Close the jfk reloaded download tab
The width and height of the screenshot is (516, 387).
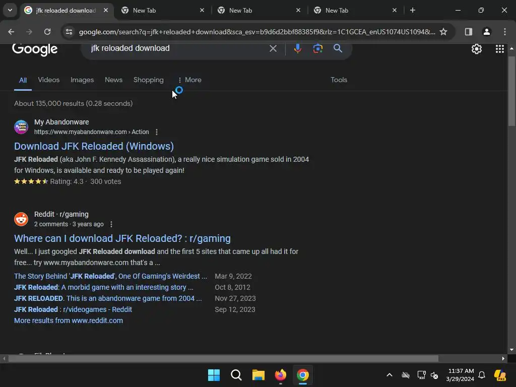(x=106, y=10)
